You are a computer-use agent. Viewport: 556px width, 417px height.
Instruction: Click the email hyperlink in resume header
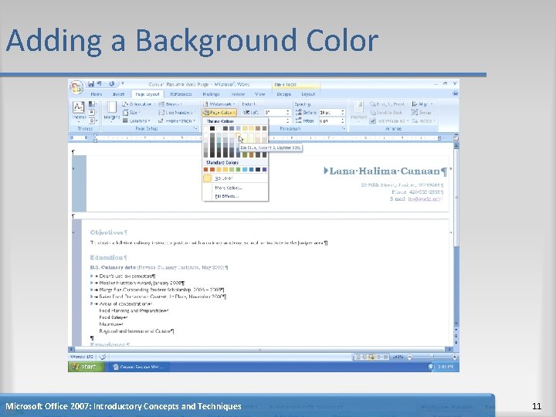(x=424, y=199)
